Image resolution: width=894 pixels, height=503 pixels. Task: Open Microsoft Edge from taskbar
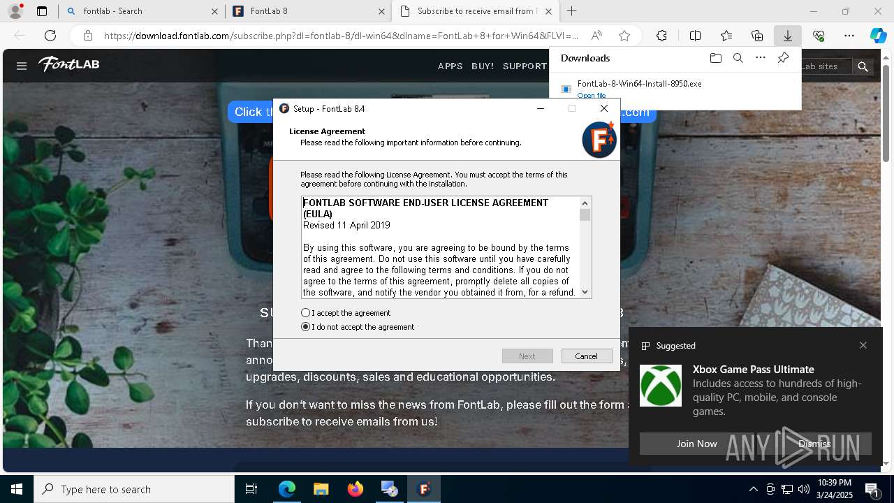tap(287, 489)
